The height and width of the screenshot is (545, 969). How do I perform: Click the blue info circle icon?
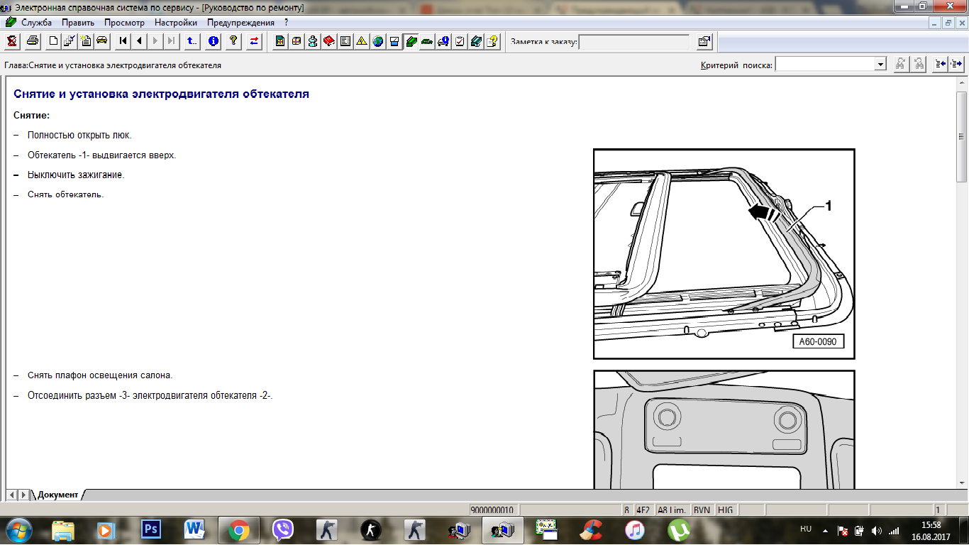(214, 41)
